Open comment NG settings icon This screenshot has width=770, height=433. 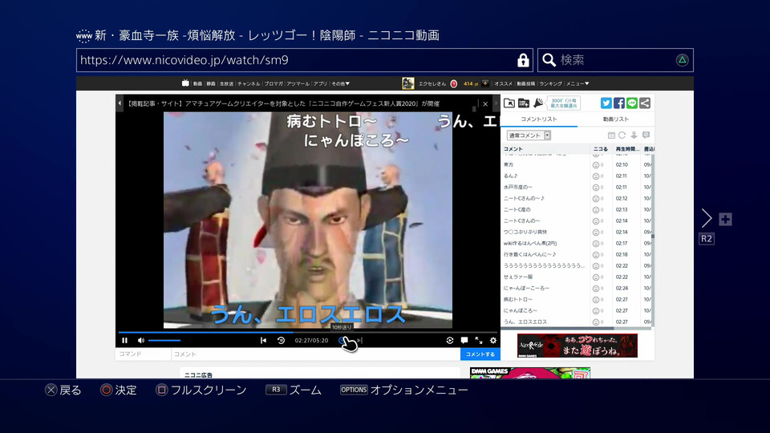pyautogui.click(x=646, y=135)
